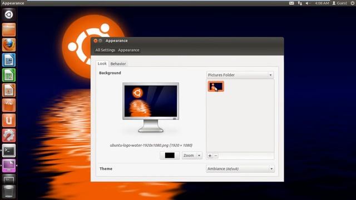Screen dimensions: 356x200
Task: Open the Zoom scaling mode dropdown
Action: 192,156
